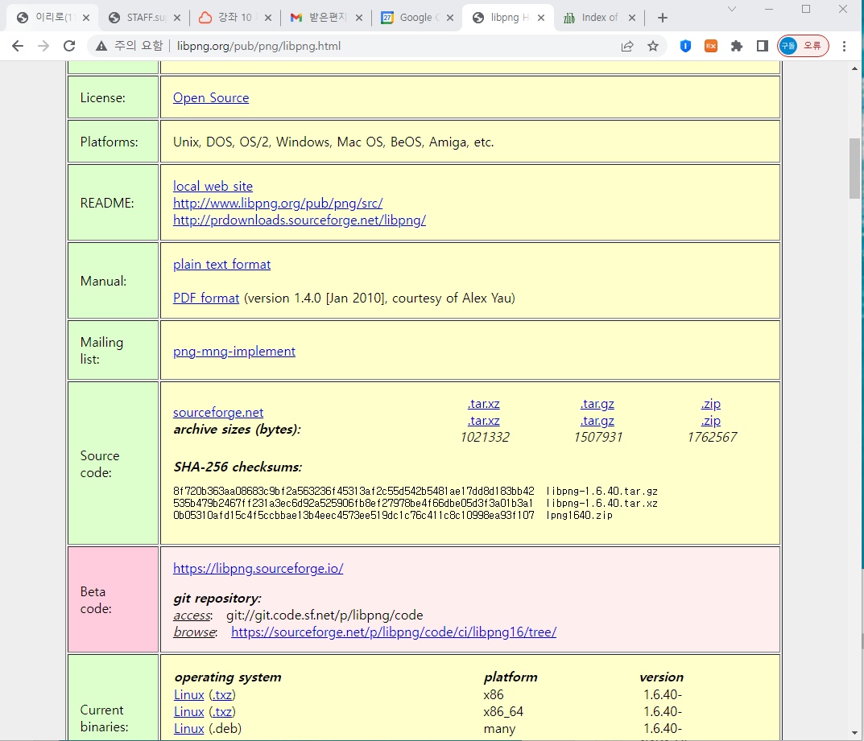
Task: Toggle the browser side panel
Action: pyautogui.click(x=762, y=46)
